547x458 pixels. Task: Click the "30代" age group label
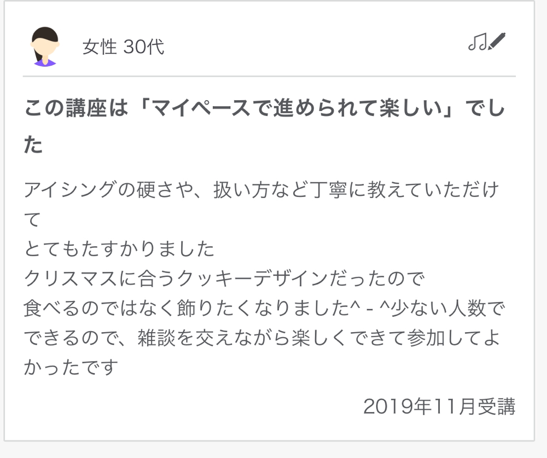tap(144, 47)
